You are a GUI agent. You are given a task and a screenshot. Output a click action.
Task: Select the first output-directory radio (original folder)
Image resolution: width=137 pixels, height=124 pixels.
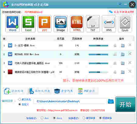click(19, 99)
